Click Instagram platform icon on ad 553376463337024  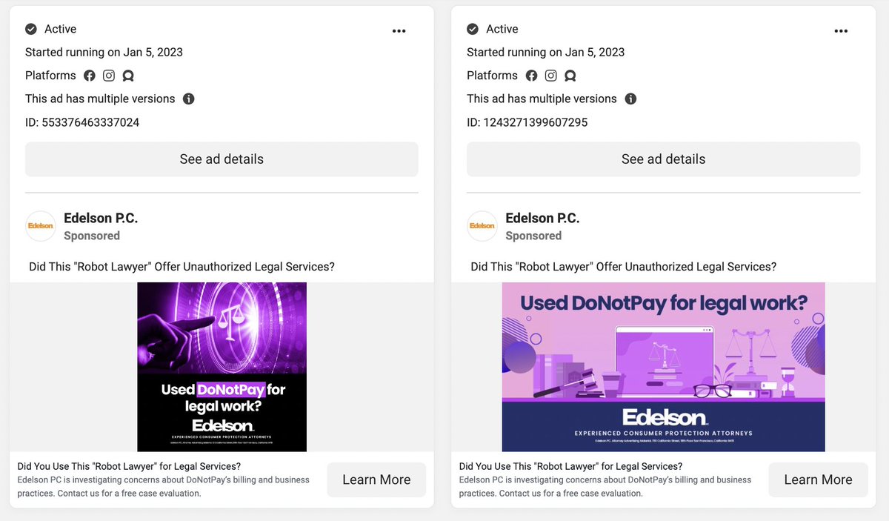(109, 76)
